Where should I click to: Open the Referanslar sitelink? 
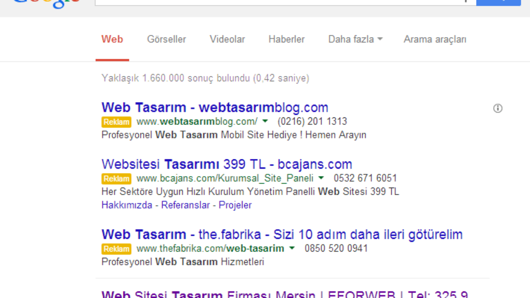(185, 205)
